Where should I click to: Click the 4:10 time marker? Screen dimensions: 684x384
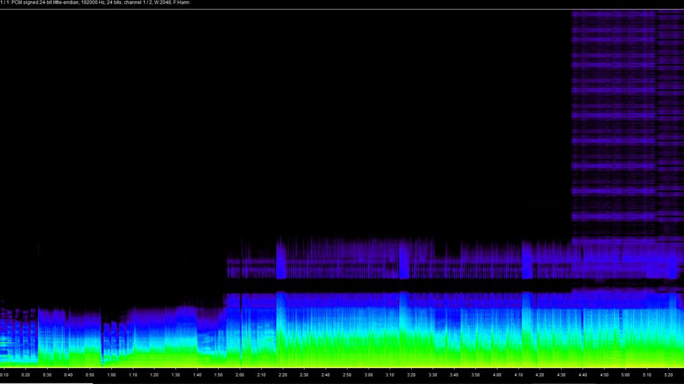click(x=518, y=375)
